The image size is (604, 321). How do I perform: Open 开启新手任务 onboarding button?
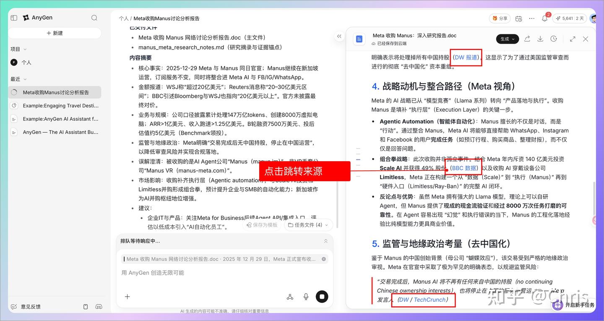point(574,305)
